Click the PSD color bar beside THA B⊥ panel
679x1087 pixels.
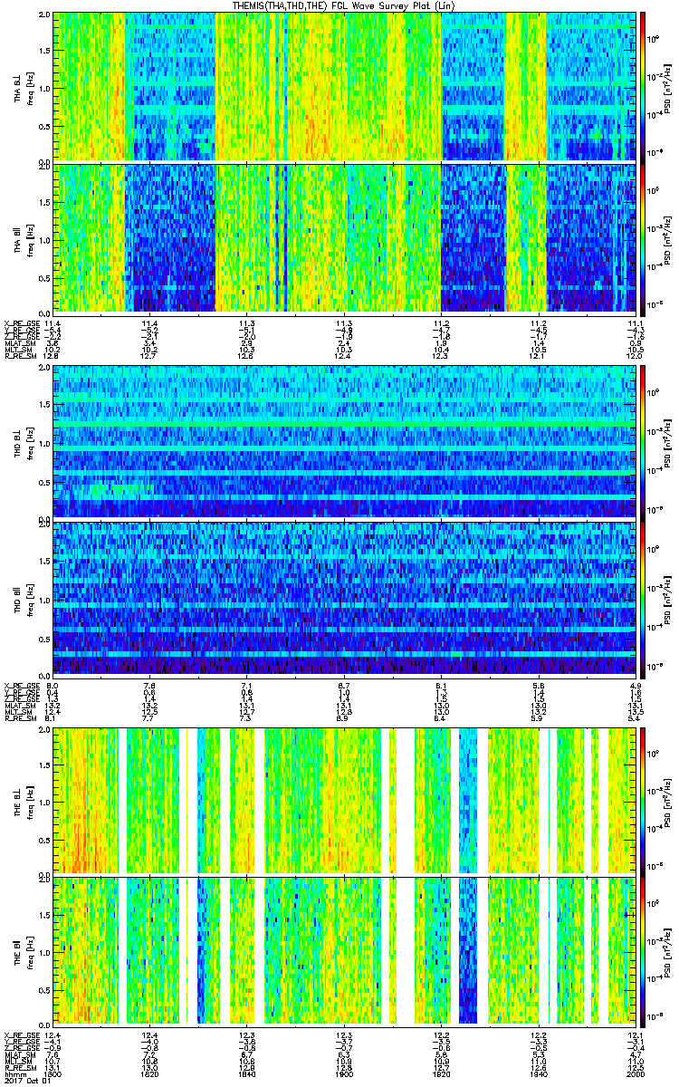(x=643, y=86)
